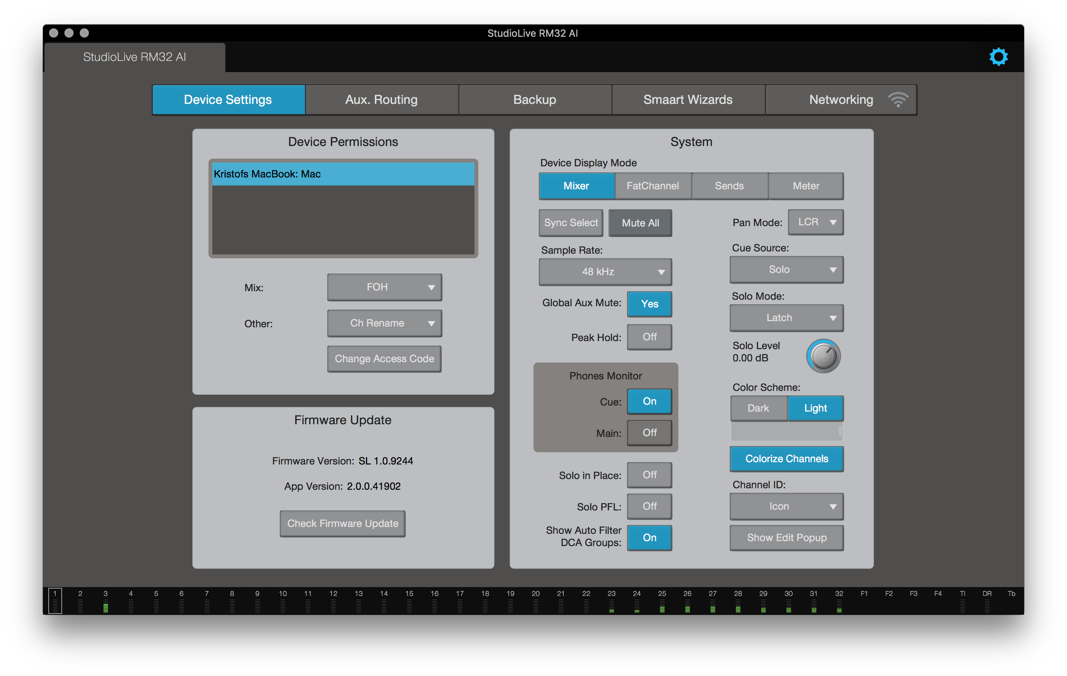Viewport: 1067px width, 676px height.
Task: Open the Smaart Wizards tab
Action: [688, 100]
